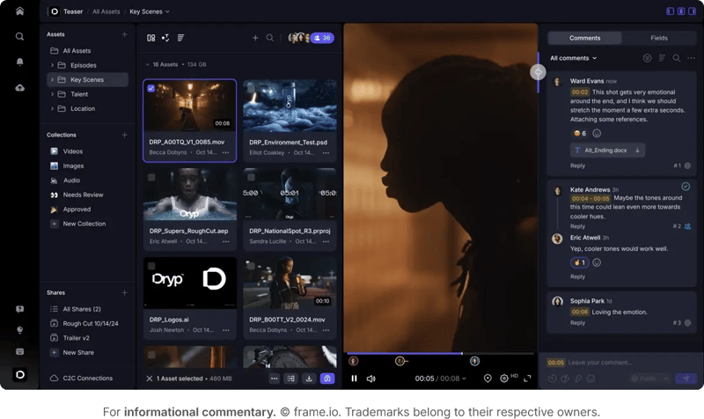The width and height of the screenshot is (704, 419).
Task: Switch to the Fields tab
Action: 658,38
